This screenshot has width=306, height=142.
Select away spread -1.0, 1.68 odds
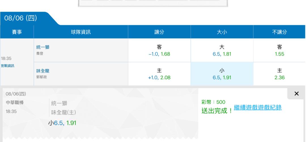(159, 50)
